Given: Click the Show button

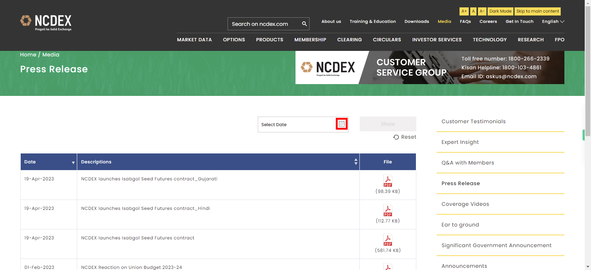Looking at the screenshot, I should (x=388, y=124).
